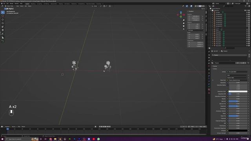Click the Location X input field
Screen dimensions: 251x141
[x=193, y=16]
